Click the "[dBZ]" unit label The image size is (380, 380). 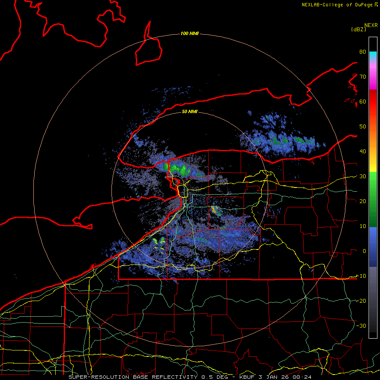pos(358,29)
